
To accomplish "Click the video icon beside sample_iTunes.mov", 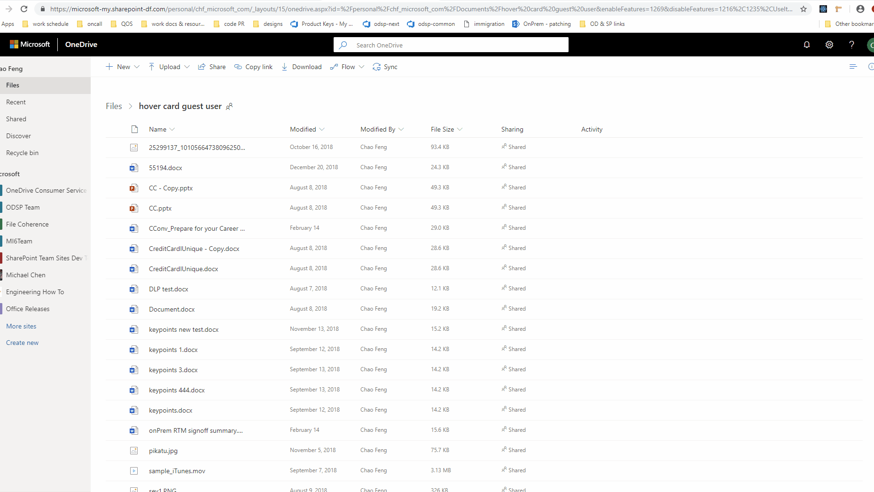I will (x=134, y=471).
